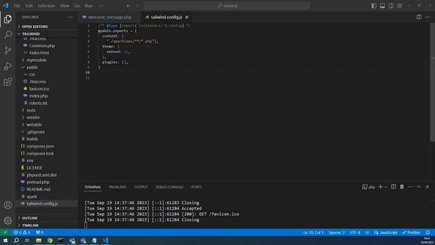This screenshot has height=245, width=435.
Task: Switch to the OUTPUT panel tab
Action: click(x=141, y=187)
